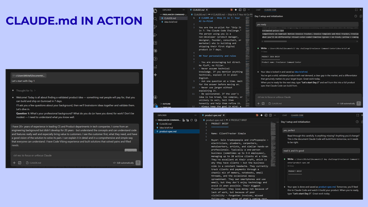The image size is (368, 207).
Task: Open idea-brief.md file in top Explorer
Action: coord(174,22)
